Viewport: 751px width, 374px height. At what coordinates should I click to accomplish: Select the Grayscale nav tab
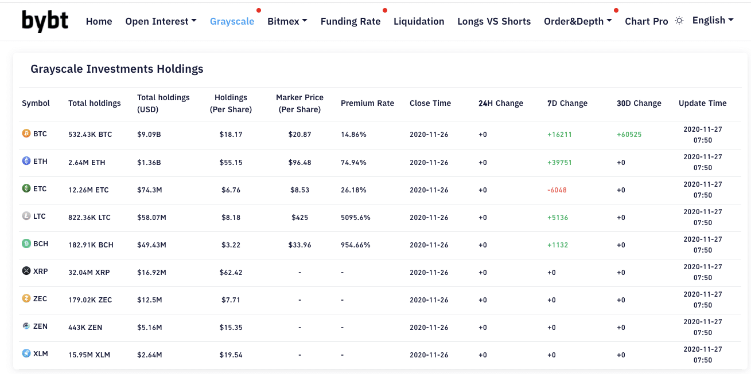pyautogui.click(x=232, y=21)
